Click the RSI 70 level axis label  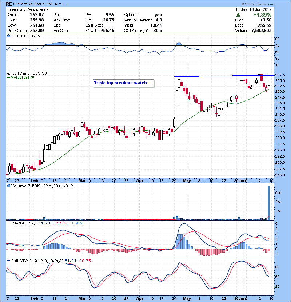[x=277, y=45]
